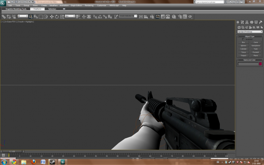Show the Rendered Frame Window

185,16
